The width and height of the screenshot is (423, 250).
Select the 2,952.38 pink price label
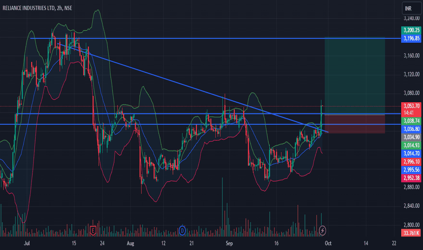coord(411,178)
